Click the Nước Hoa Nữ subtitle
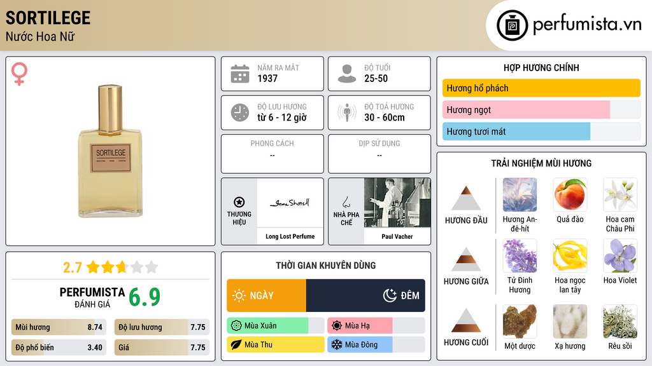Viewport: 652px width, 366px height. pos(40,36)
